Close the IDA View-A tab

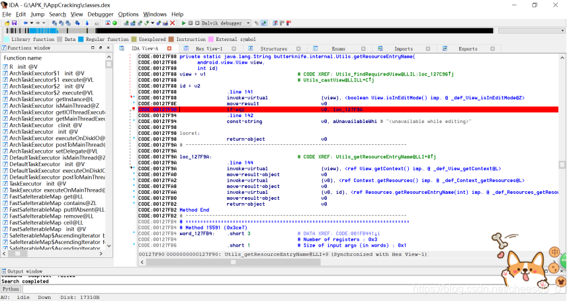tap(169, 48)
